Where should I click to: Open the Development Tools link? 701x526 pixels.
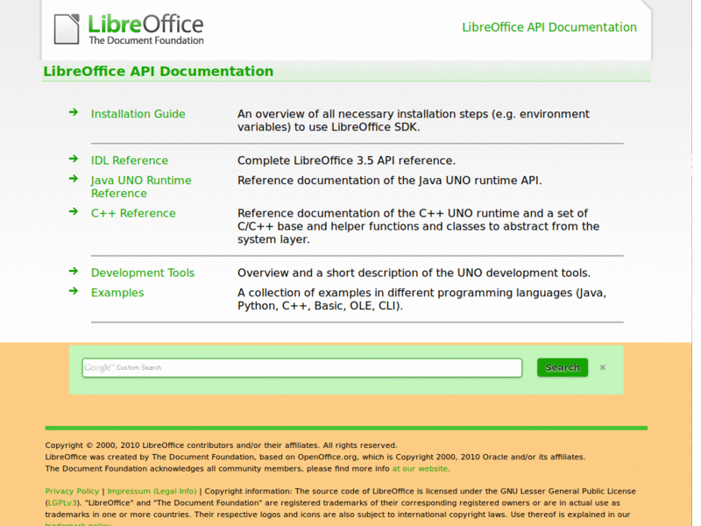[143, 273]
